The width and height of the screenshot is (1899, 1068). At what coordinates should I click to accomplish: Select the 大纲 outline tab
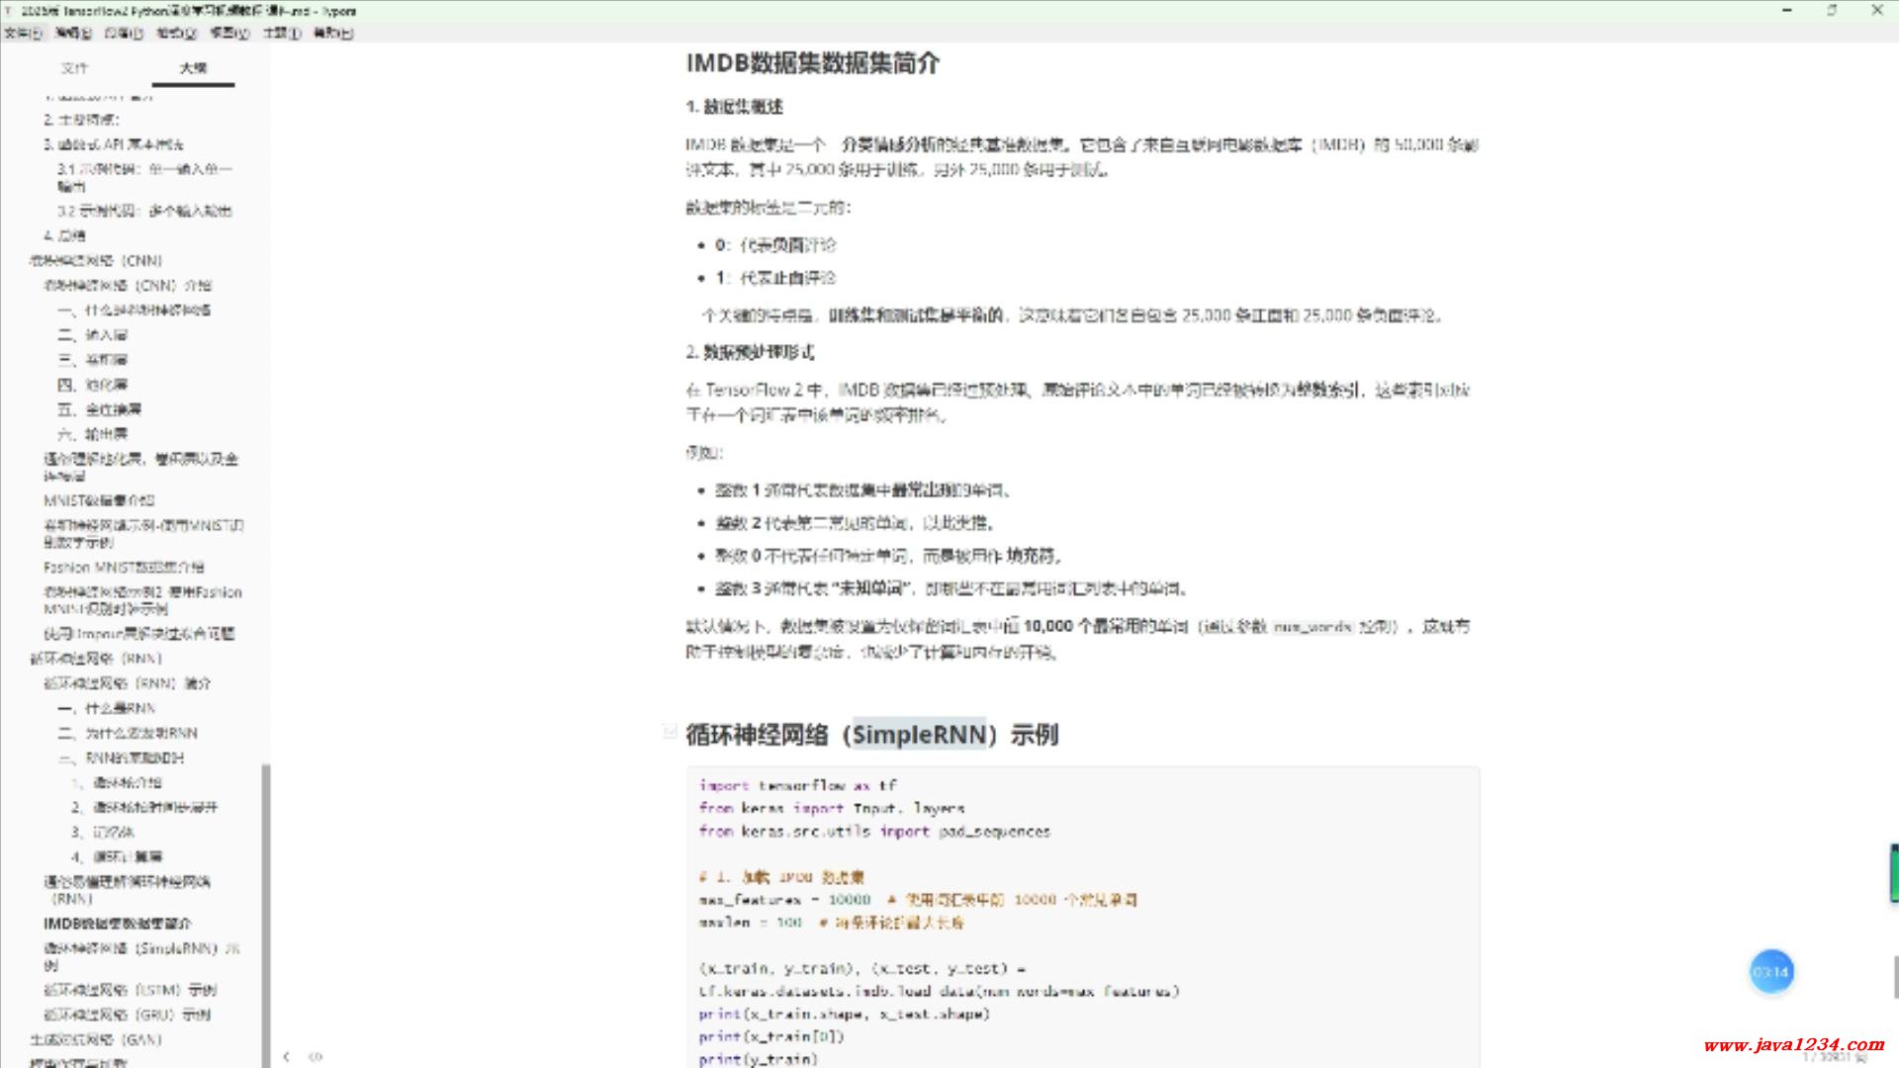(193, 68)
